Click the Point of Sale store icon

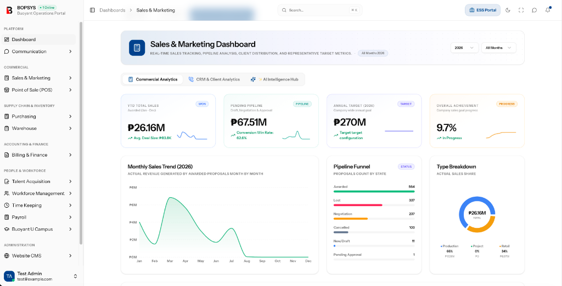coord(7,90)
